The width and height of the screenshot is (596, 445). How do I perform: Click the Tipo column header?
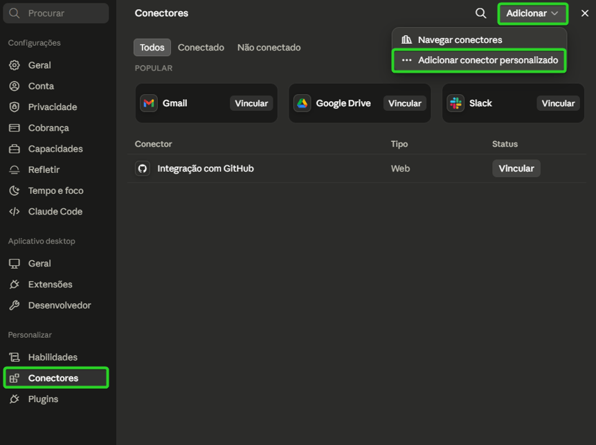[399, 144]
